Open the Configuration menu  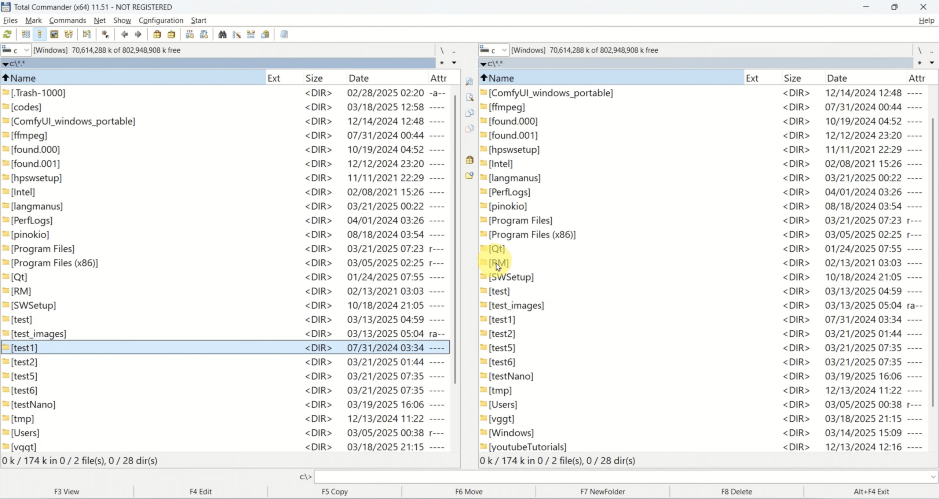161,20
